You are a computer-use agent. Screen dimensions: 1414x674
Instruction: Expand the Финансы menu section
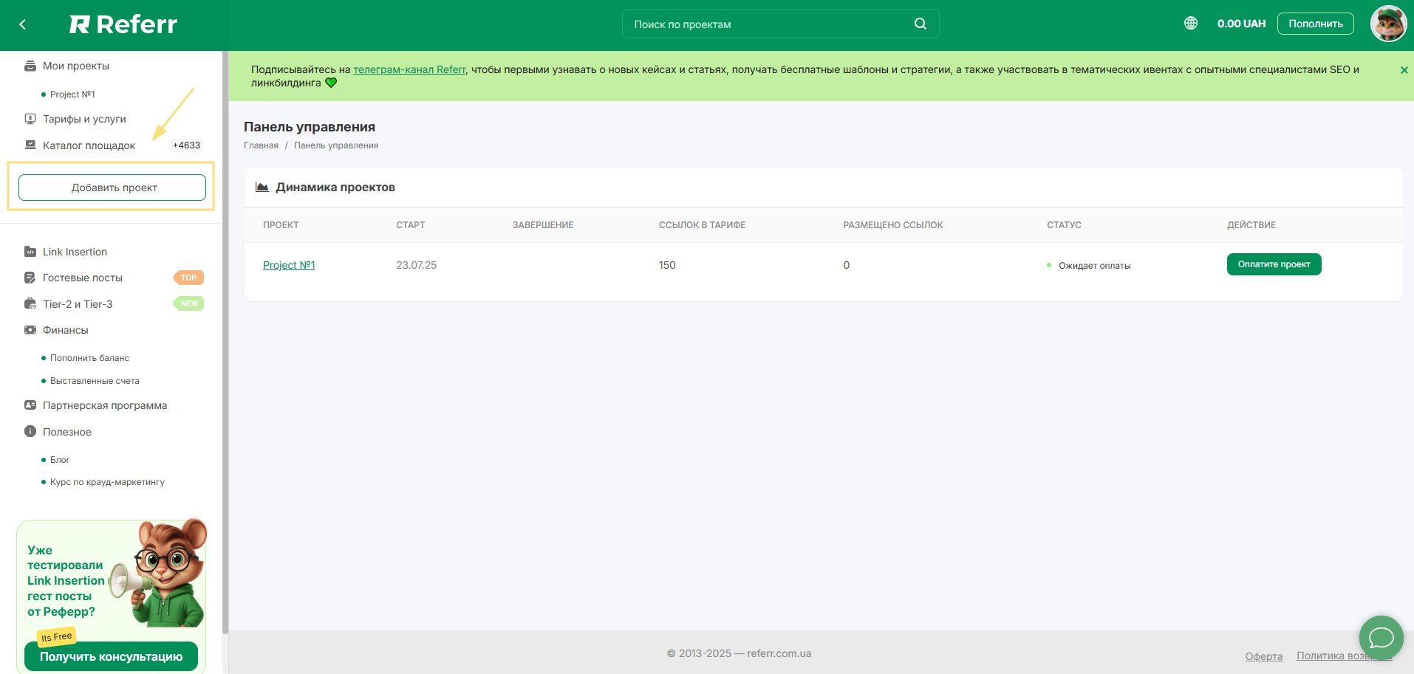click(x=66, y=330)
